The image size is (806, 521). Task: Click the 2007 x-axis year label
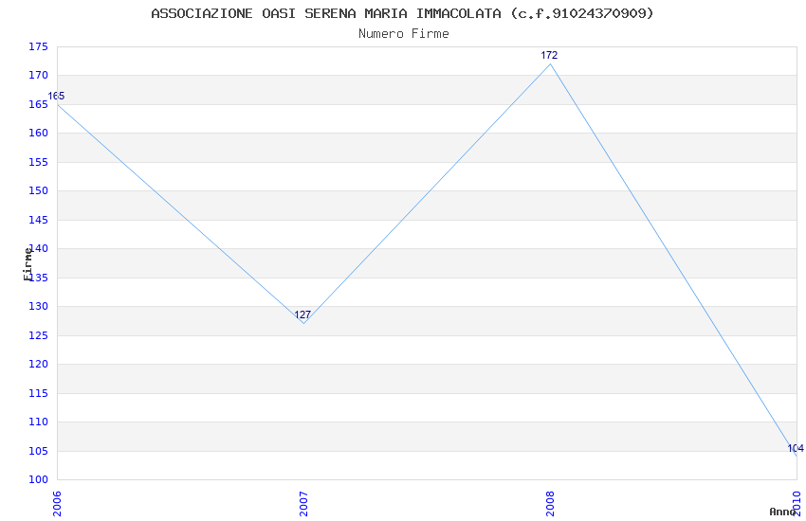tap(303, 503)
